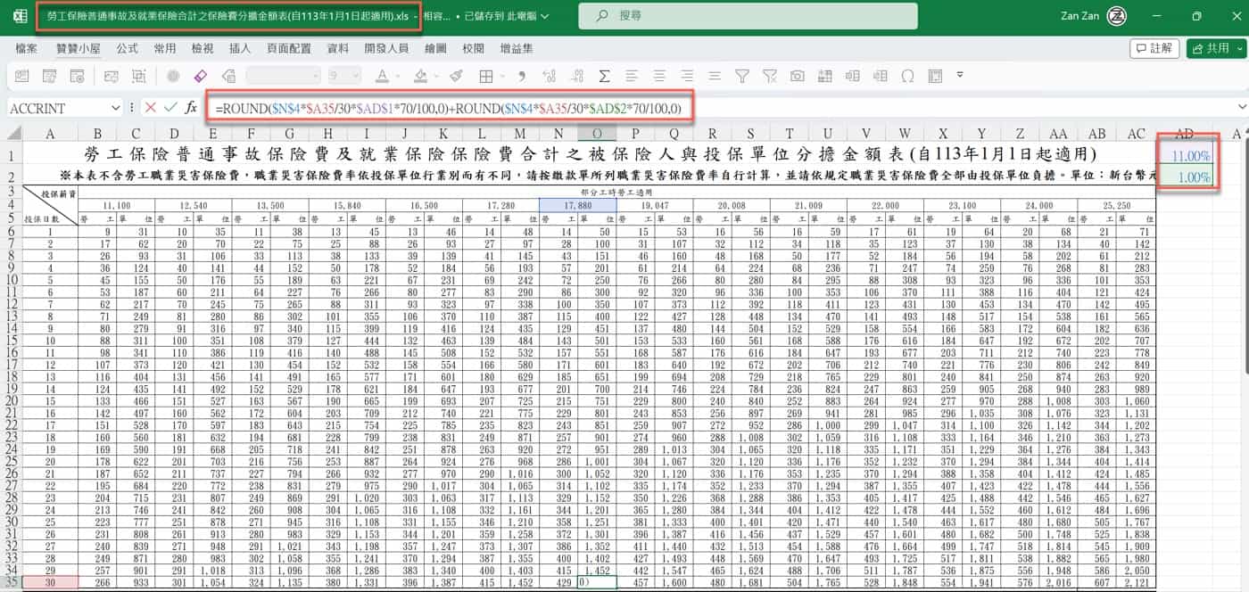The image size is (1249, 592).
Task: Click the first icon in the quick toolbar
Action: (21, 76)
